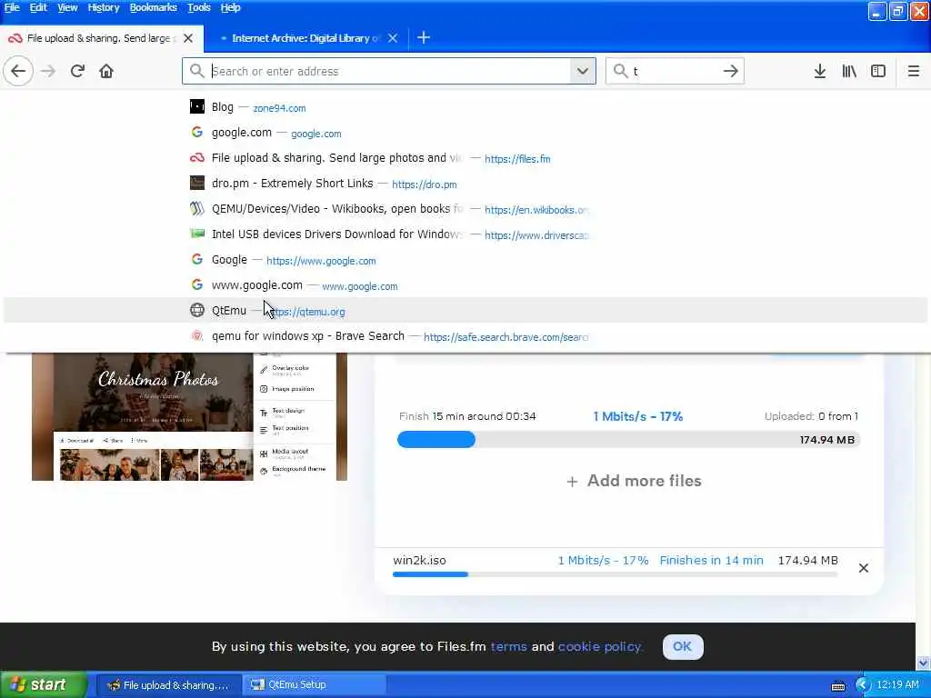Click the overall upload progress bar

[628, 440]
